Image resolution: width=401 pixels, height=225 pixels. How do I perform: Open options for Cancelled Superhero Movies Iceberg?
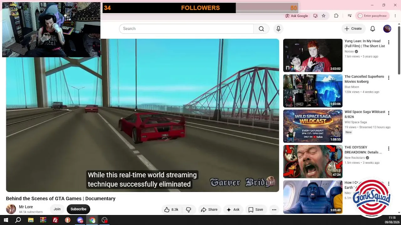[x=388, y=78]
